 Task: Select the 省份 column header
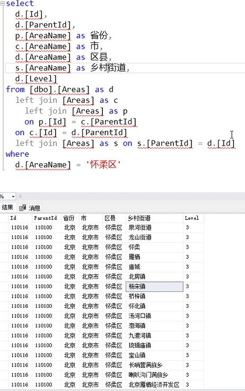tap(70, 218)
